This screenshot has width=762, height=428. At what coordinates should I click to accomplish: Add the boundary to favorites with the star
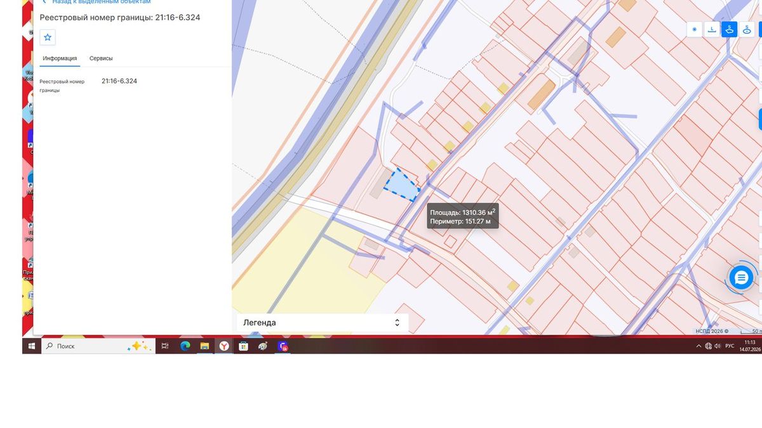pos(48,37)
